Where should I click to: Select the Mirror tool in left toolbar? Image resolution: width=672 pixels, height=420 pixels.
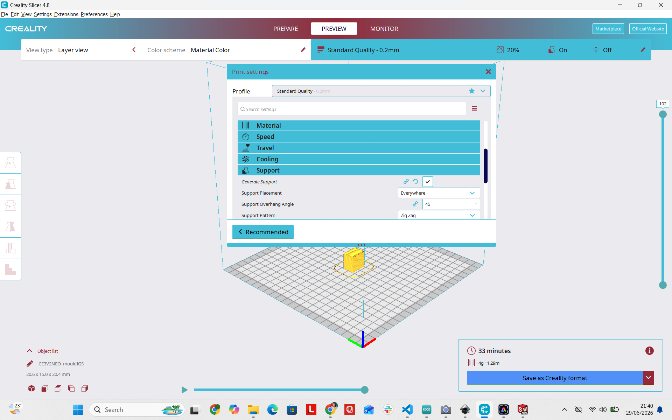[10, 227]
